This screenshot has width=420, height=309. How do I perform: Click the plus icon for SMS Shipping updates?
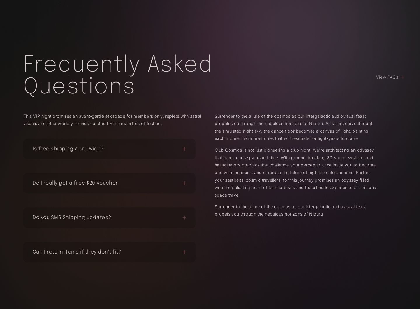coord(184,218)
